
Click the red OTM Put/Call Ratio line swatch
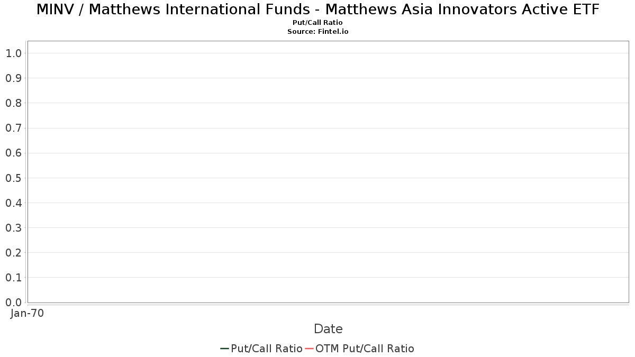(x=309, y=349)
